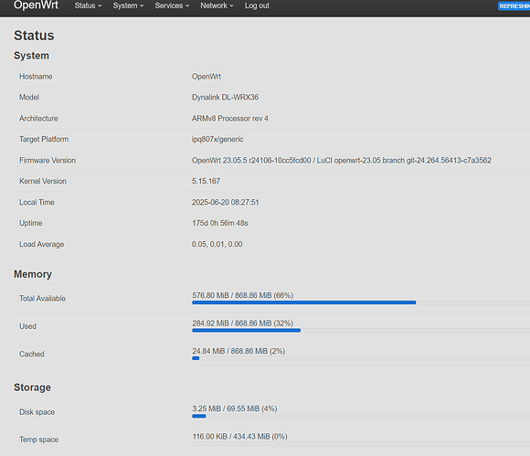The height and width of the screenshot is (456, 530).
Task: Click the Temp space usage bar
Action: (x=361, y=443)
